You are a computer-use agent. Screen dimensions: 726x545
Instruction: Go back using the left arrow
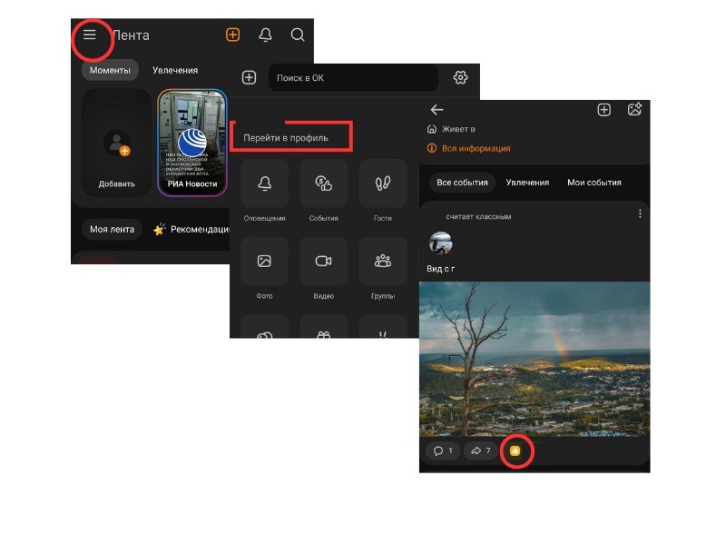(437, 110)
